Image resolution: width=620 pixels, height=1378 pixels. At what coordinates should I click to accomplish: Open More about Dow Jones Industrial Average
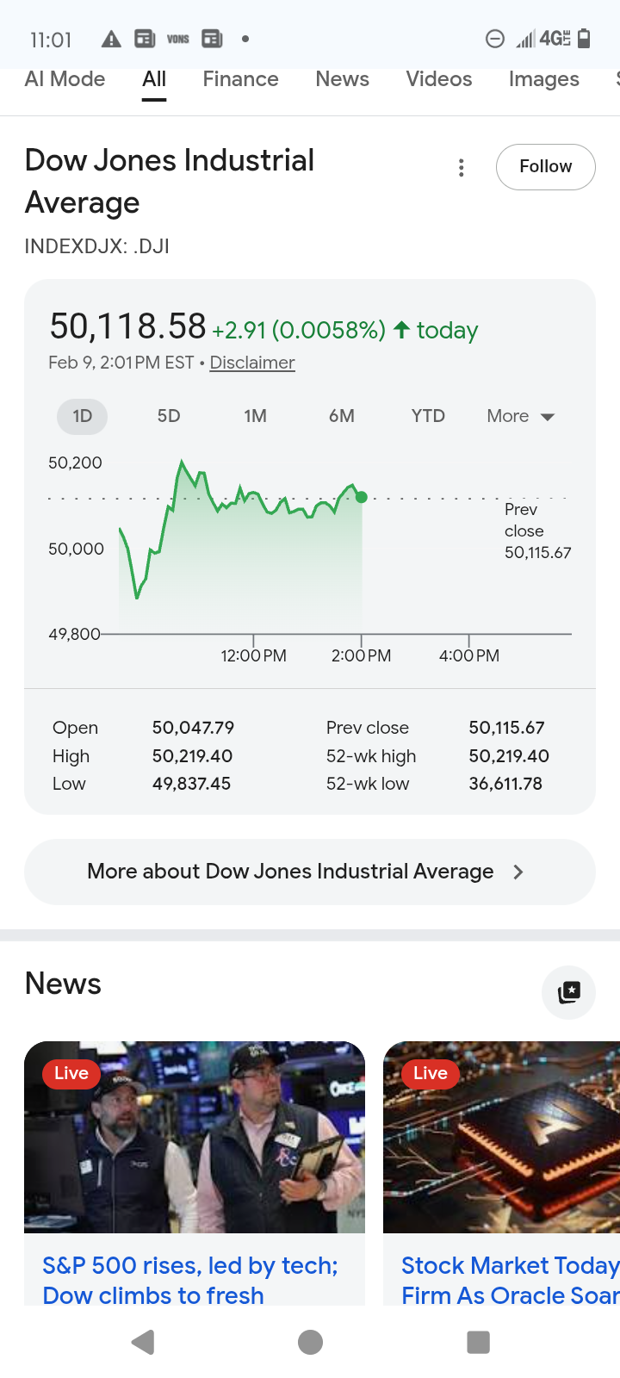310,872
